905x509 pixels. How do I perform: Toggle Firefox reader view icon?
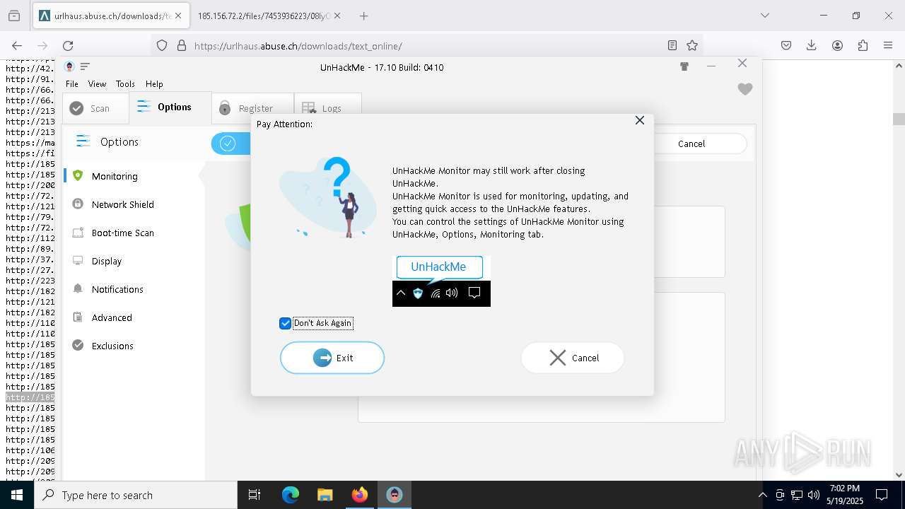click(x=672, y=45)
